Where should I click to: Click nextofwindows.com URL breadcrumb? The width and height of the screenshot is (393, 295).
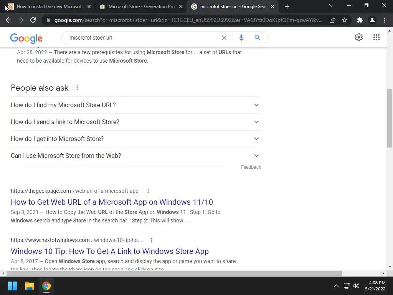(76, 240)
